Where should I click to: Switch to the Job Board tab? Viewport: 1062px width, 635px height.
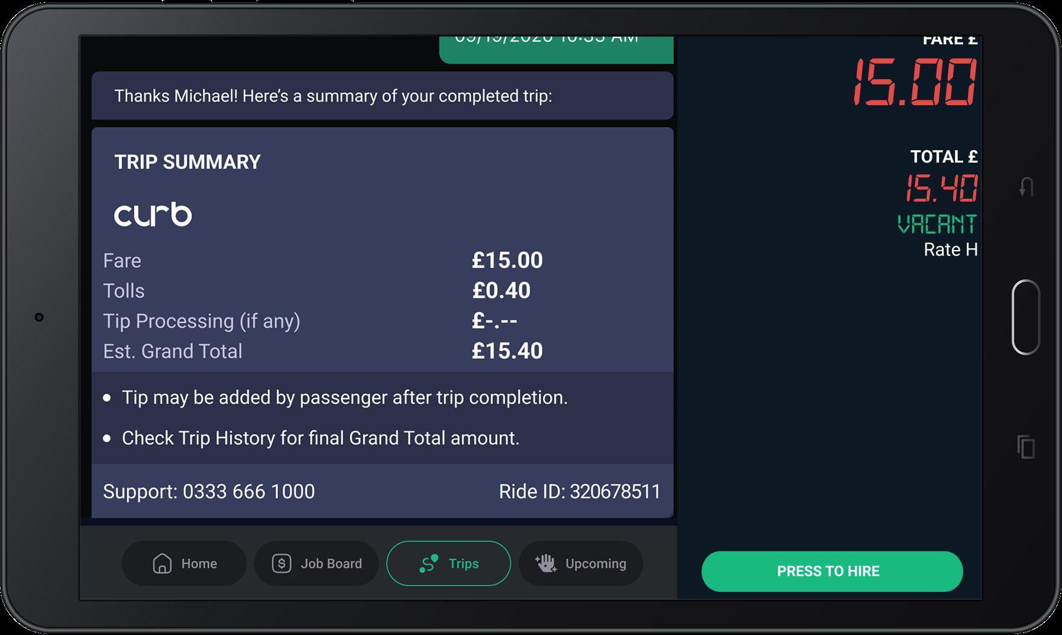point(331,564)
